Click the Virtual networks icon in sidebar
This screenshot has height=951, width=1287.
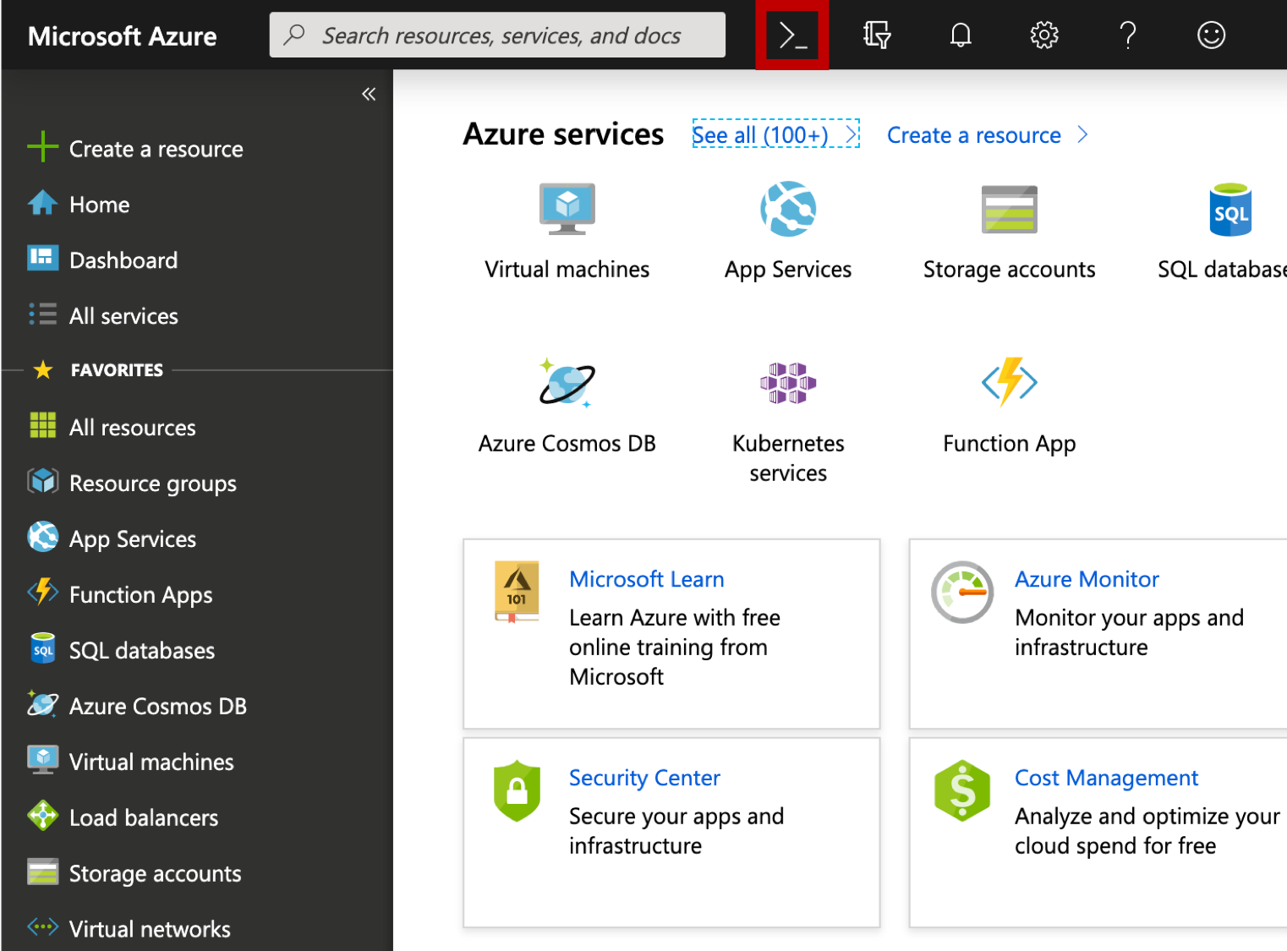pyautogui.click(x=42, y=927)
